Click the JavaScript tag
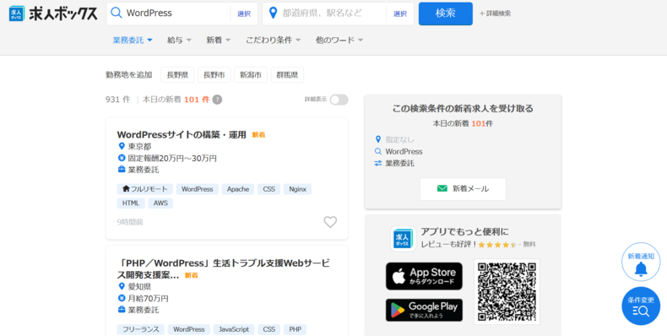Image resolution: width=667 pixels, height=336 pixels. click(x=234, y=329)
